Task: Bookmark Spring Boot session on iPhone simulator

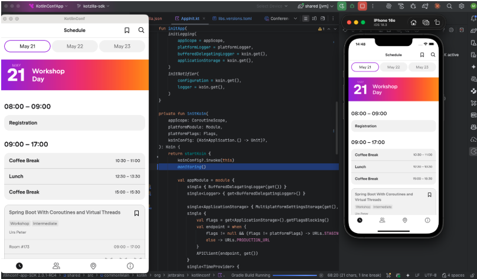Action: pos(430,195)
